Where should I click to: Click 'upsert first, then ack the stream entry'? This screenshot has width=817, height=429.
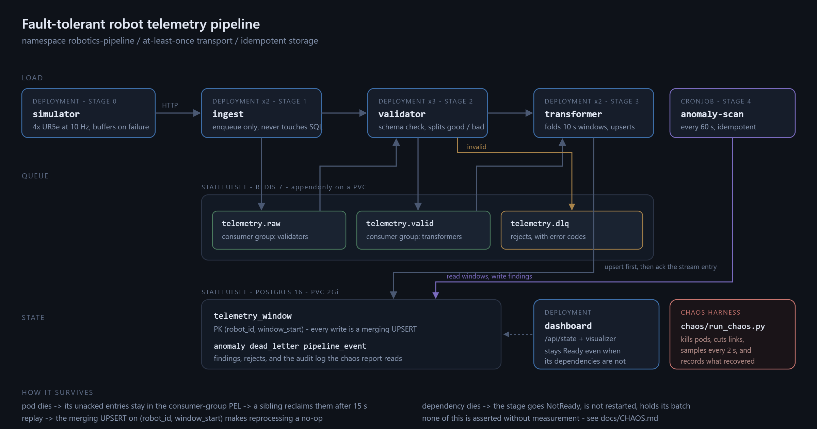660,267
